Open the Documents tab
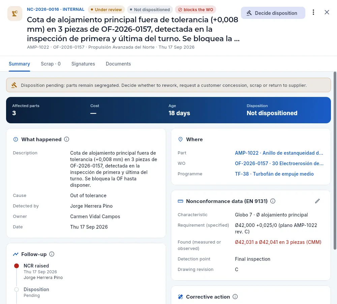The image size is (337, 304). point(118,64)
